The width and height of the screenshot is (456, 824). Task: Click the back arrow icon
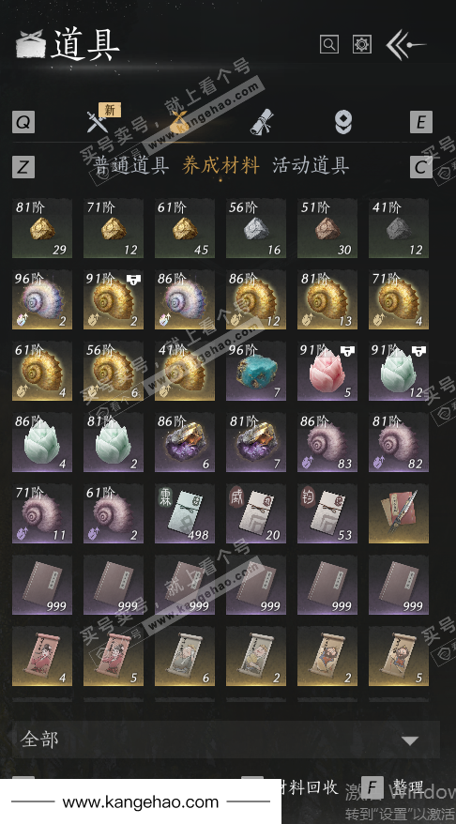tap(405, 45)
